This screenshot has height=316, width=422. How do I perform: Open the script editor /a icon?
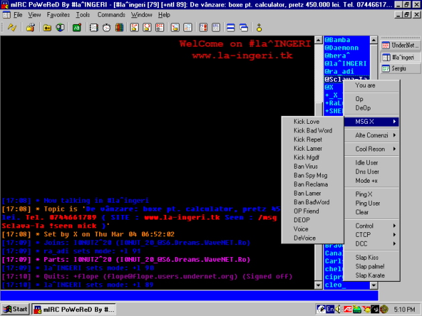point(77,27)
